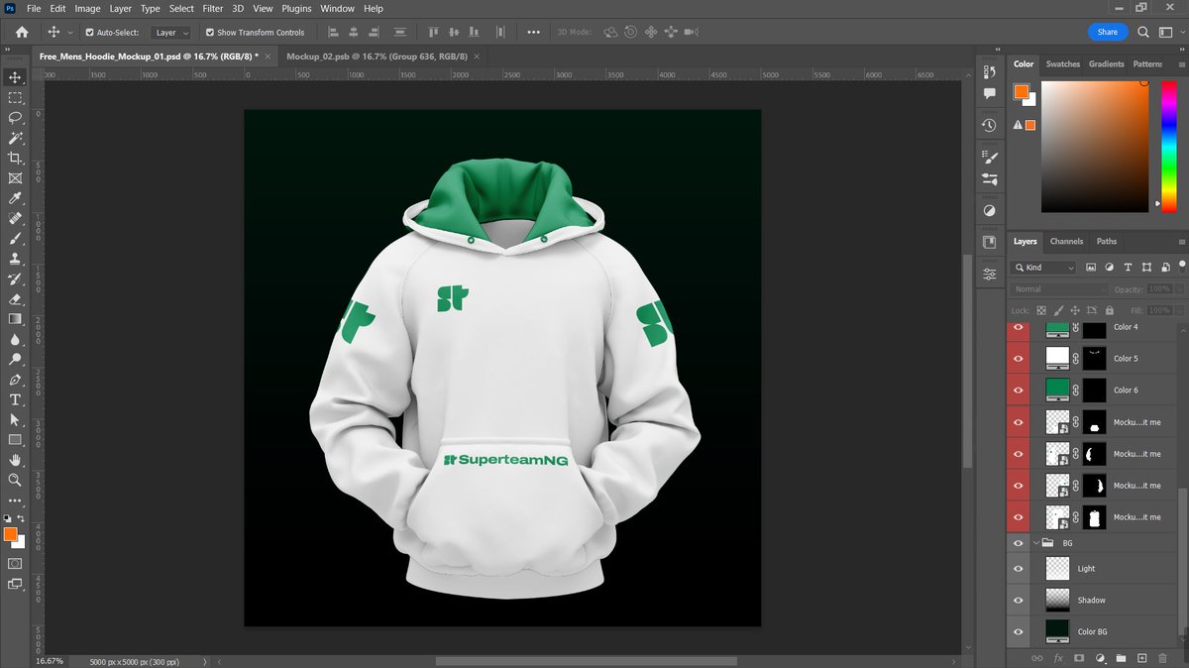
Task: Open the Paths tab
Action: pos(1106,241)
